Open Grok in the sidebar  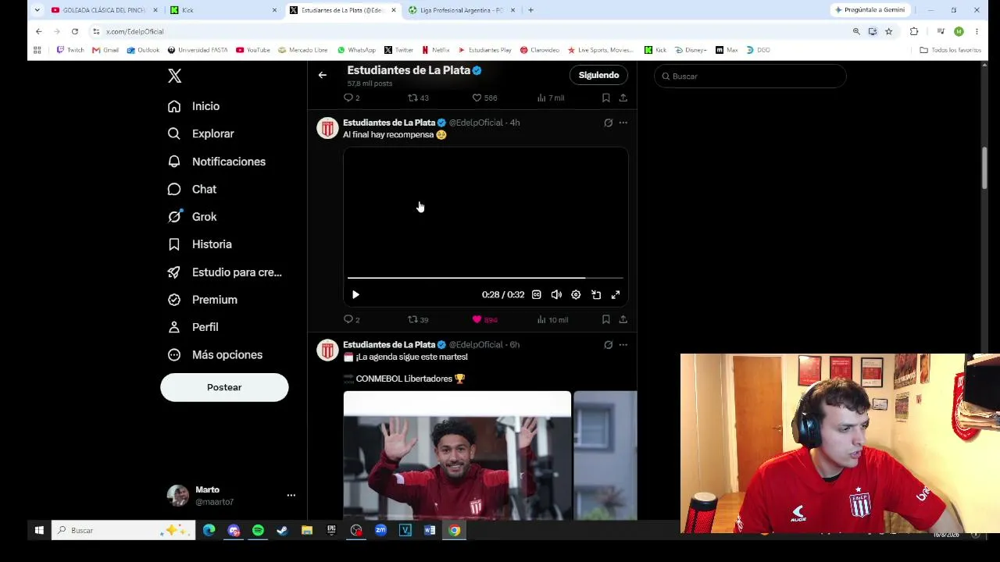point(193,216)
